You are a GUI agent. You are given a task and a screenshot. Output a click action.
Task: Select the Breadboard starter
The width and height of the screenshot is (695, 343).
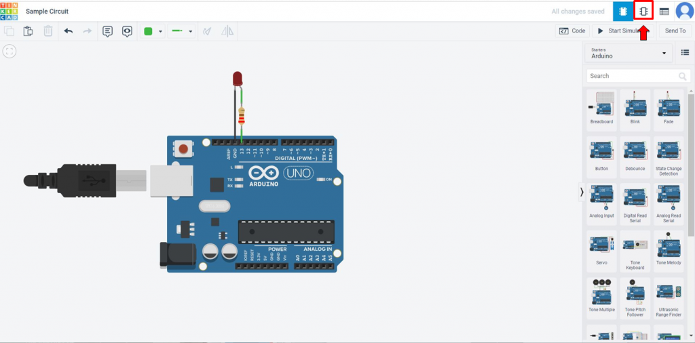(601, 110)
